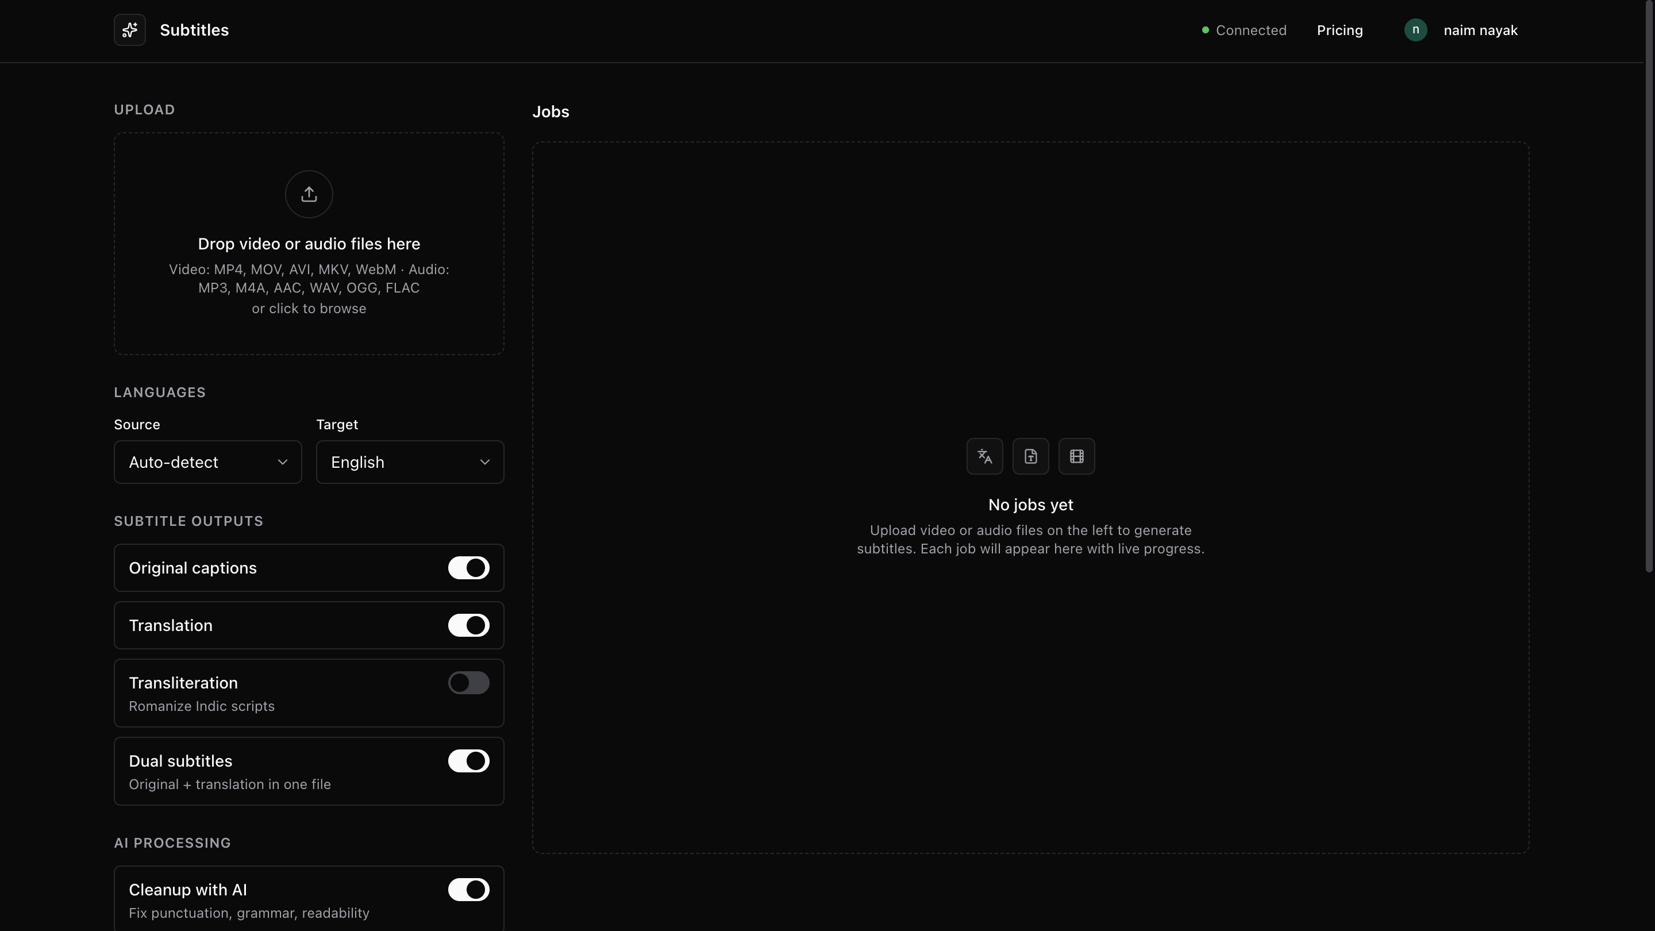This screenshot has width=1655, height=931.
Task: Click the 'No jobs yet' heading
Action: [x=1030, y=505]
